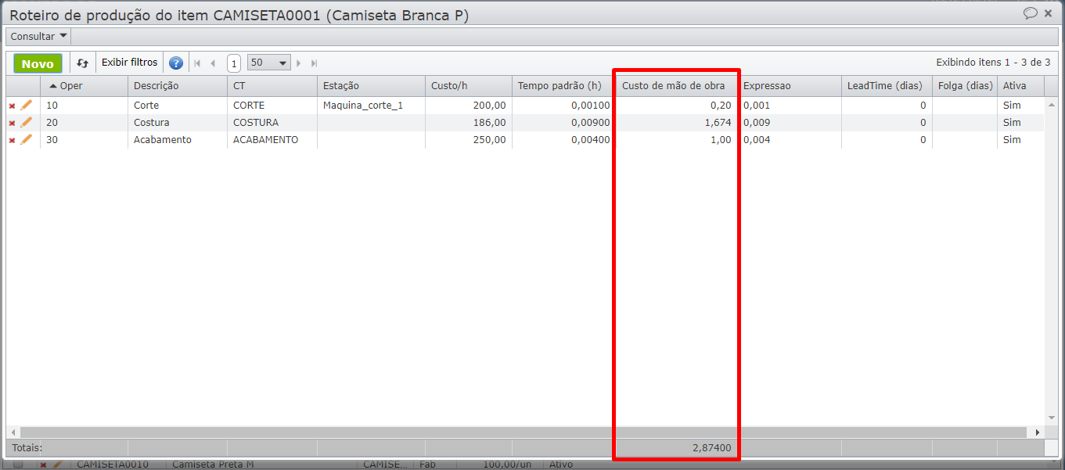This screenshot has height=470, width=1065.
Task: Select the COSTURA work center cell
Action: [272, 122]
